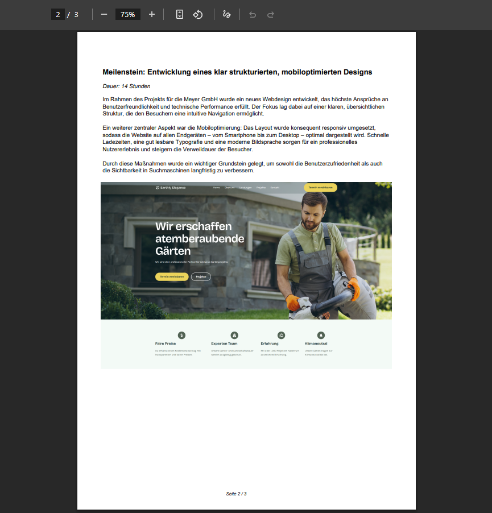492x513 pixels.
Task: Click the outlined Projekte button in the hero
Action: pyautogui.click(x=201, y=276)
